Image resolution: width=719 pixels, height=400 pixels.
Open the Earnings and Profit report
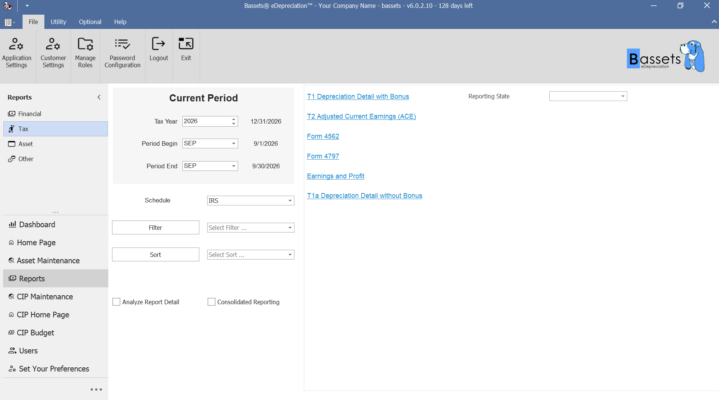[x=336, y=176]
